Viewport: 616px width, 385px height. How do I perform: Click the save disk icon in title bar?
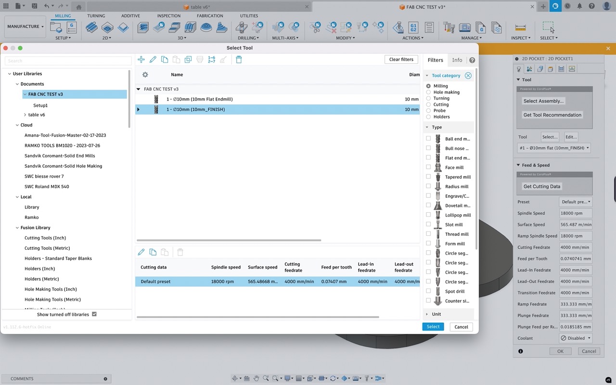(x=34, y=6)
